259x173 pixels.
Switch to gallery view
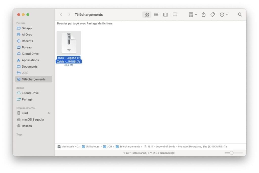(x=175, y=15)
